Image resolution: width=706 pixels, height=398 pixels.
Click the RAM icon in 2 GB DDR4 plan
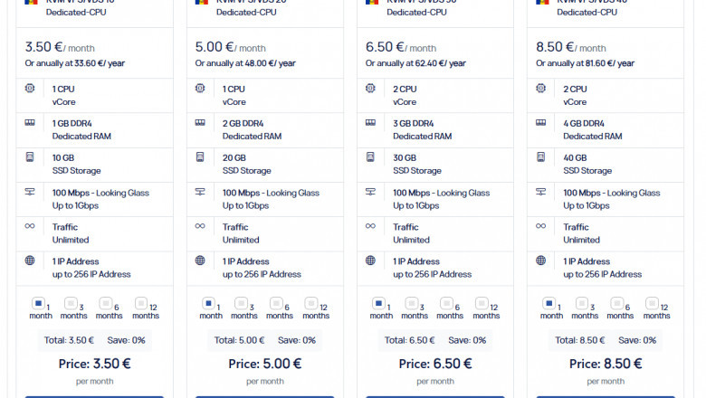[x=200, y=122]
